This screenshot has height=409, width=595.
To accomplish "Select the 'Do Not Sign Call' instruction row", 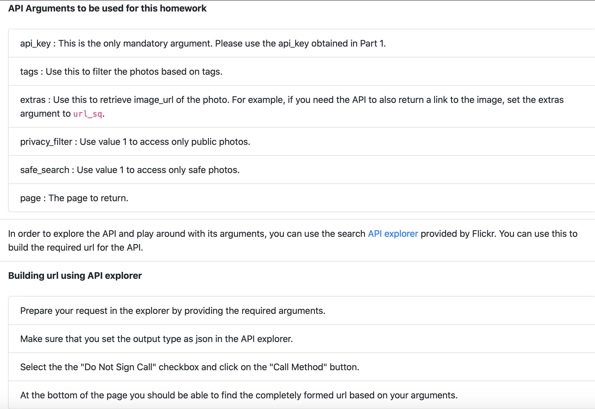I will (x=302, y=367).
